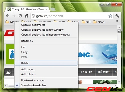125x92 pixels.
Task: Click the GenK website home icon
Action: click(x=8, y=72)
